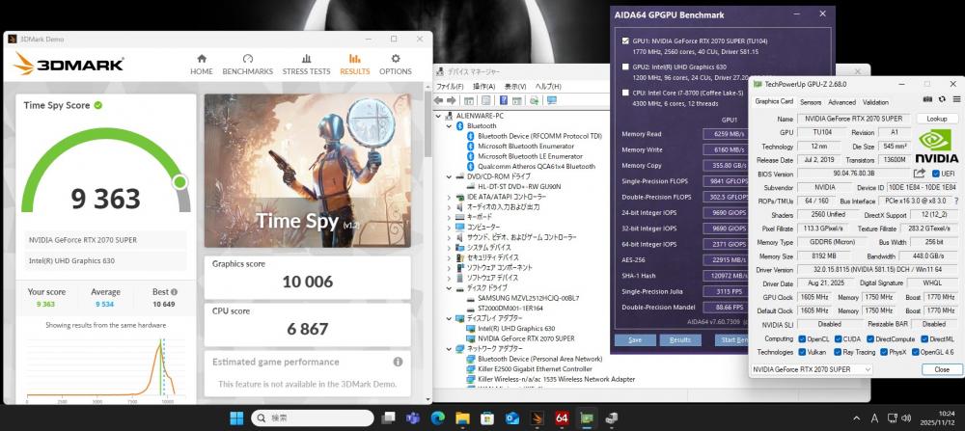Expand IDE ATA/ATAPI コントローラー category
Viewport: 965px width, 431px height.
coord(450,197)
